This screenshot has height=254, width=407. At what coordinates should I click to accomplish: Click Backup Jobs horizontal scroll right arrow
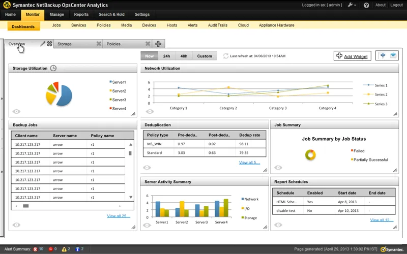[x=120, y=206]
